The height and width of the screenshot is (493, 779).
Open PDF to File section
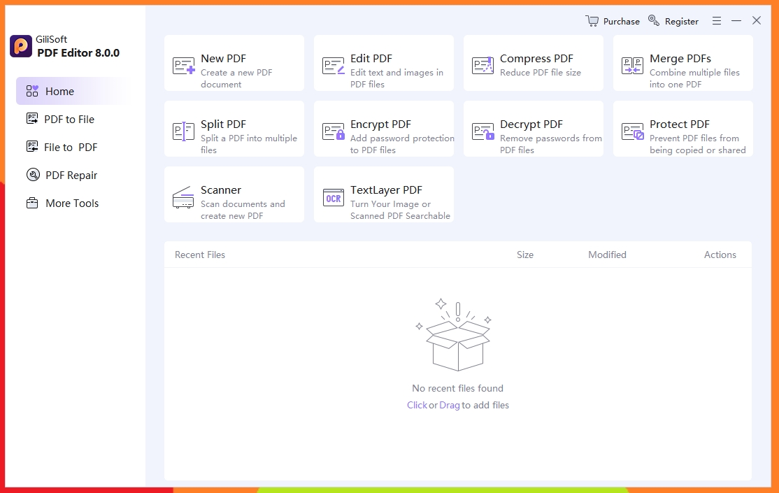pos(69,120)
